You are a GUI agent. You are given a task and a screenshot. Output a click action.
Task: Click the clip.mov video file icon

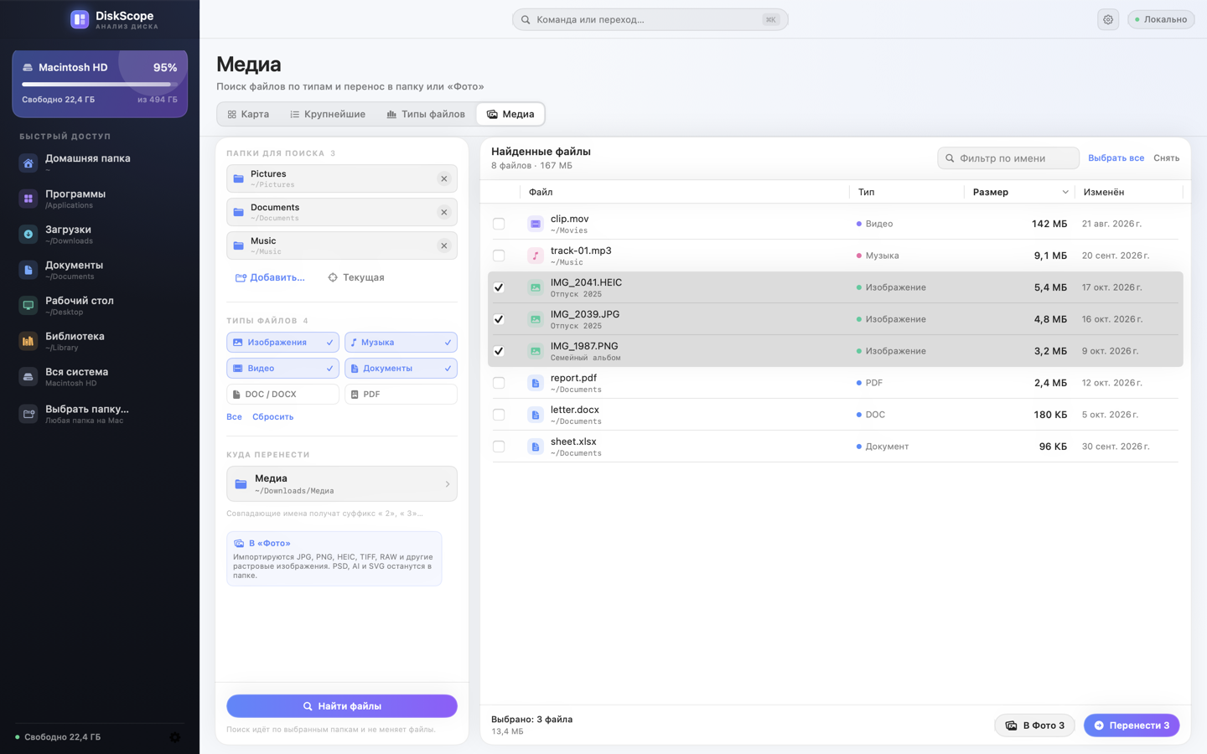(536, 224)
